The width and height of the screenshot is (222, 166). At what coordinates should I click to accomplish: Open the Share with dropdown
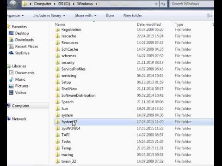click(86, 16)
